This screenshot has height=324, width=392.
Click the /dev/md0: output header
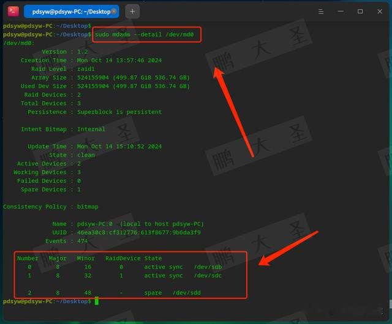19,43
